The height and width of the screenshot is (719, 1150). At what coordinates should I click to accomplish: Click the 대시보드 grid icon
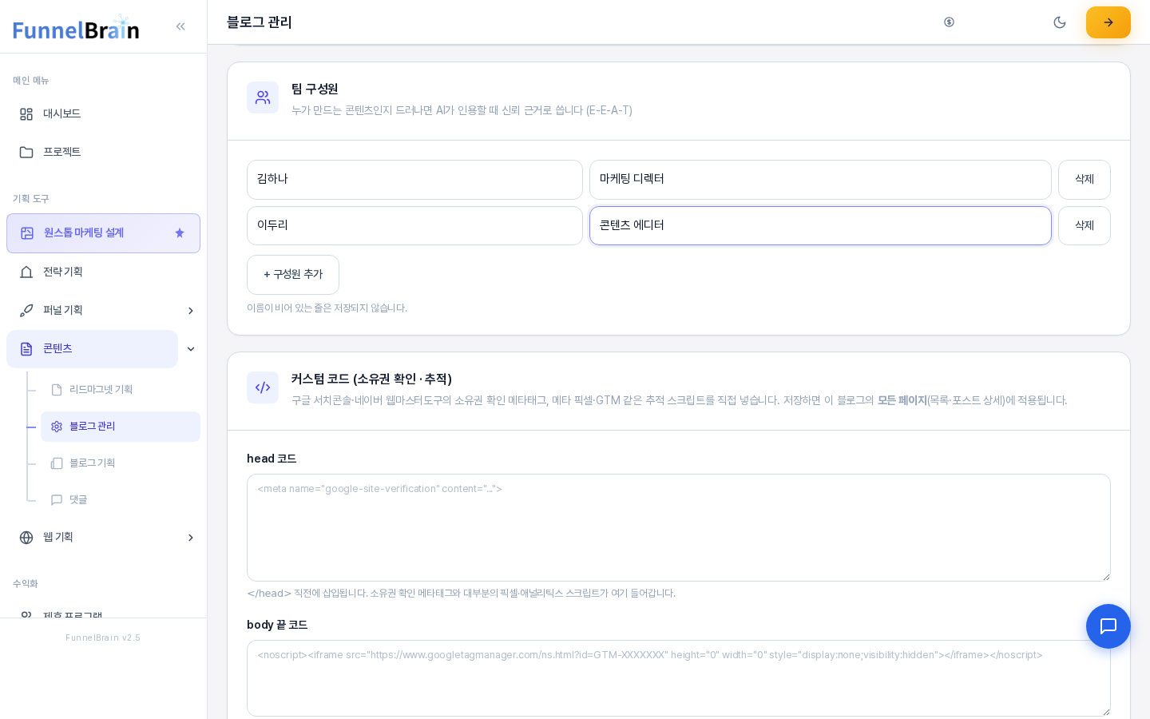click(x=26, y=114)
